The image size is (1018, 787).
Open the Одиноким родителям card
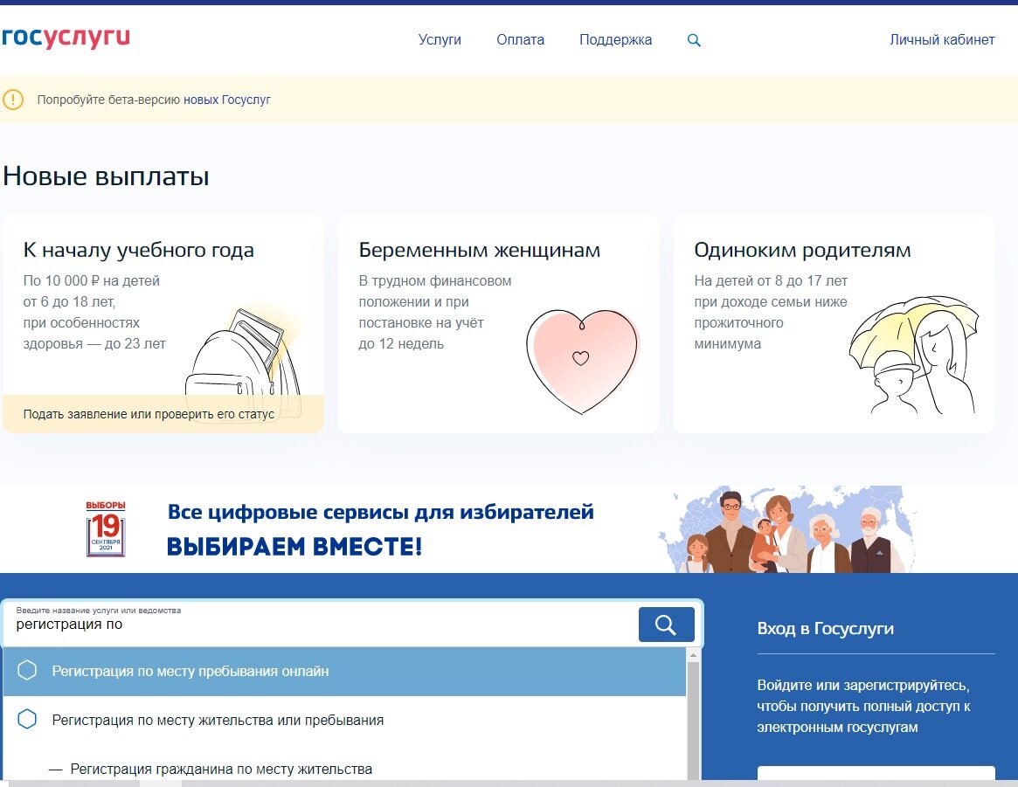click(834, 324)
